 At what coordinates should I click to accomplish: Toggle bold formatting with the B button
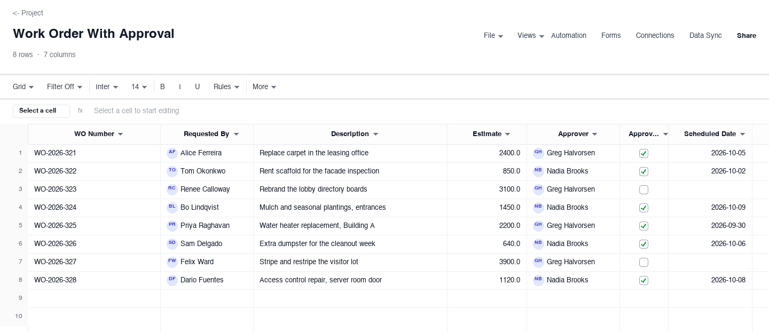(162, 86)
